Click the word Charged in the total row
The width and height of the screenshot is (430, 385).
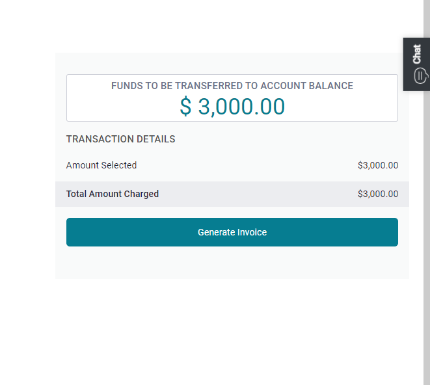[x=141, y=194]
